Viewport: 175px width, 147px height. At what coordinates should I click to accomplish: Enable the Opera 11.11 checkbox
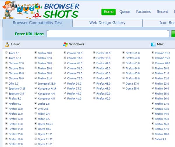tap(36, 134)
